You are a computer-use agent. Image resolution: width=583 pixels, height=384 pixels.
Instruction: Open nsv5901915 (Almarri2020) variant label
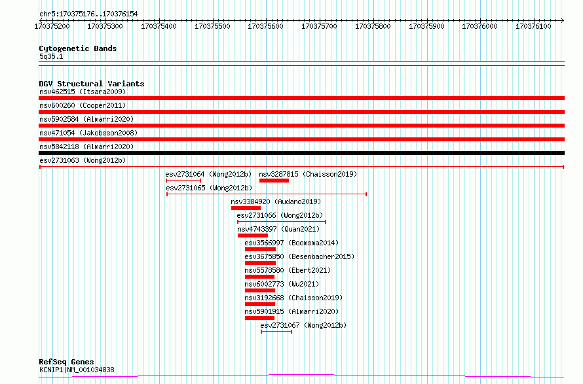[292, 311]
